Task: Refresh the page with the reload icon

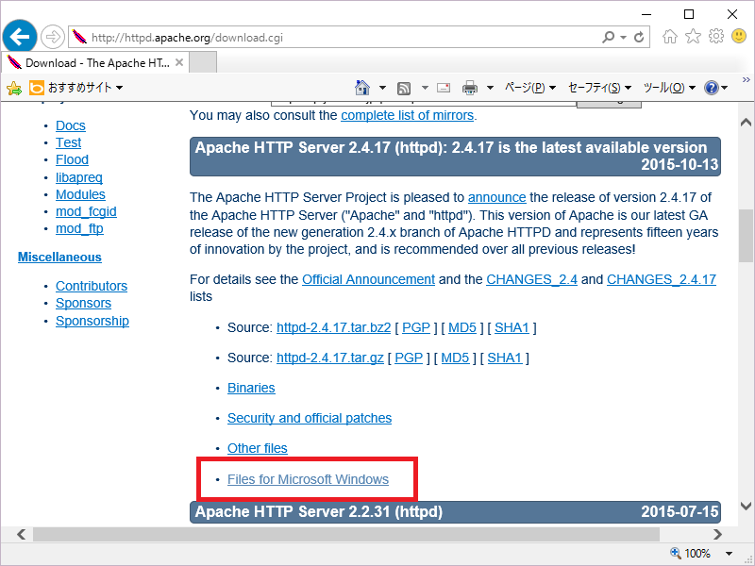Action: [639, 37]
